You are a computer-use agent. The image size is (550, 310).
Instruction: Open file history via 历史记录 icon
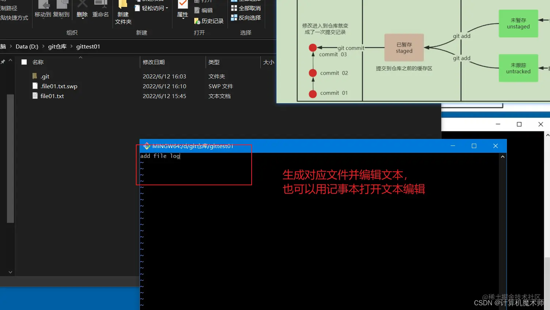coord(209,21)
